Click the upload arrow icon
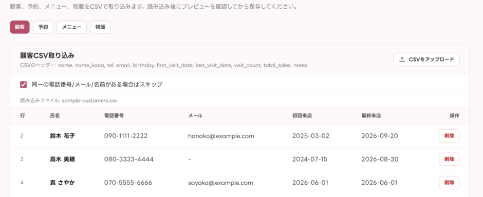Image resolution: width=483 pixels, height=197 pixels. 402,60
